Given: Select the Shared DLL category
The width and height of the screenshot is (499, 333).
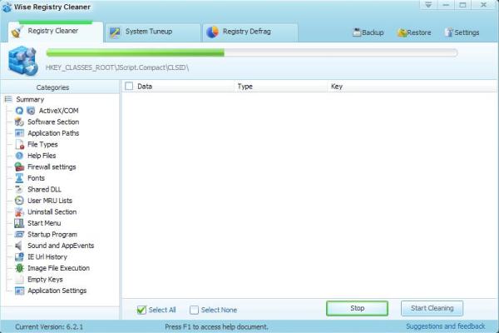Looking at the screenshot, I should [x=44, y=189].
